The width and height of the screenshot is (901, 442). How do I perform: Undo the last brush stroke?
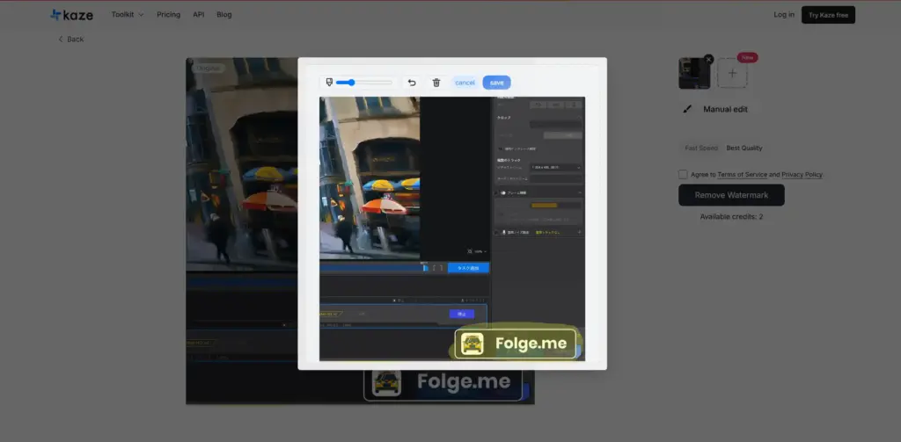click(412, 83)
